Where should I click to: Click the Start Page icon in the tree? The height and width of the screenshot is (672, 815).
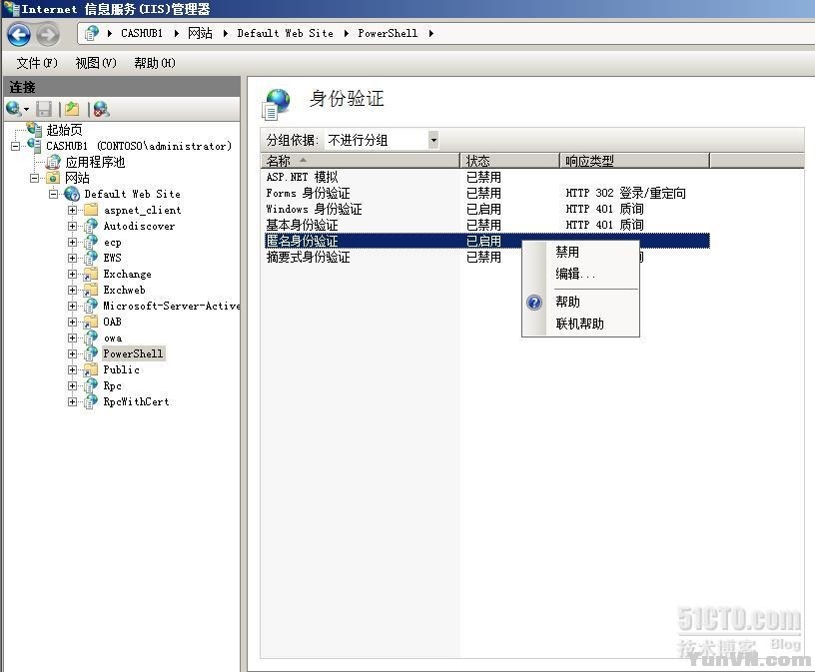[x=34, y=129]
